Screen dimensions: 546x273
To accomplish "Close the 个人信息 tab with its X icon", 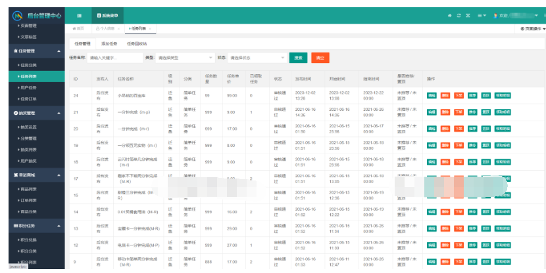I will pyautogui.click(x=119, y=29).
